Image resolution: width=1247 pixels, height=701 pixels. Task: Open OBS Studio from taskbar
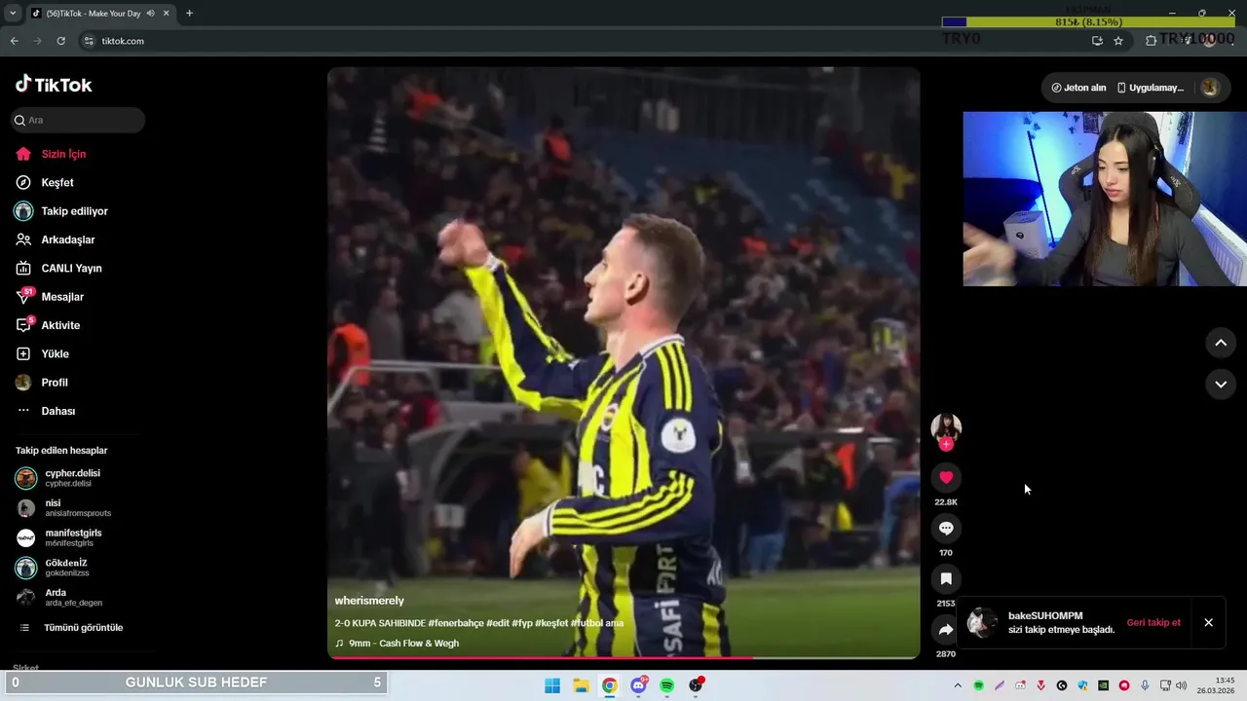pyautogui.click(x=696, y=685)
